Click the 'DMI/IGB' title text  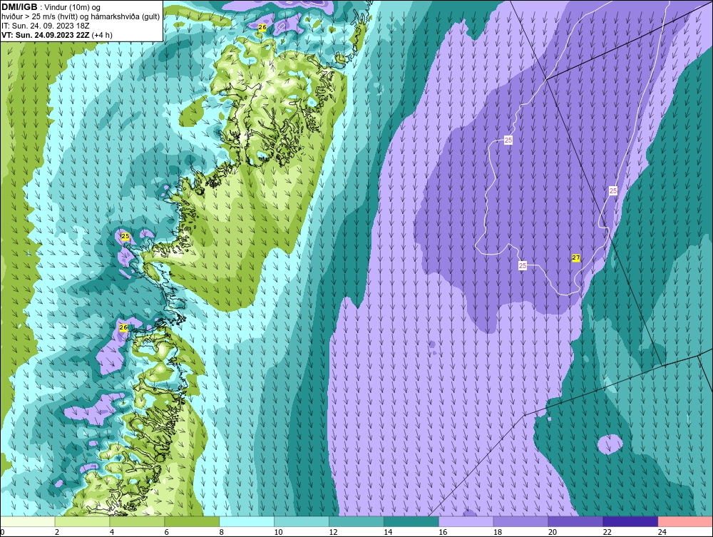[x=19, y=7]
